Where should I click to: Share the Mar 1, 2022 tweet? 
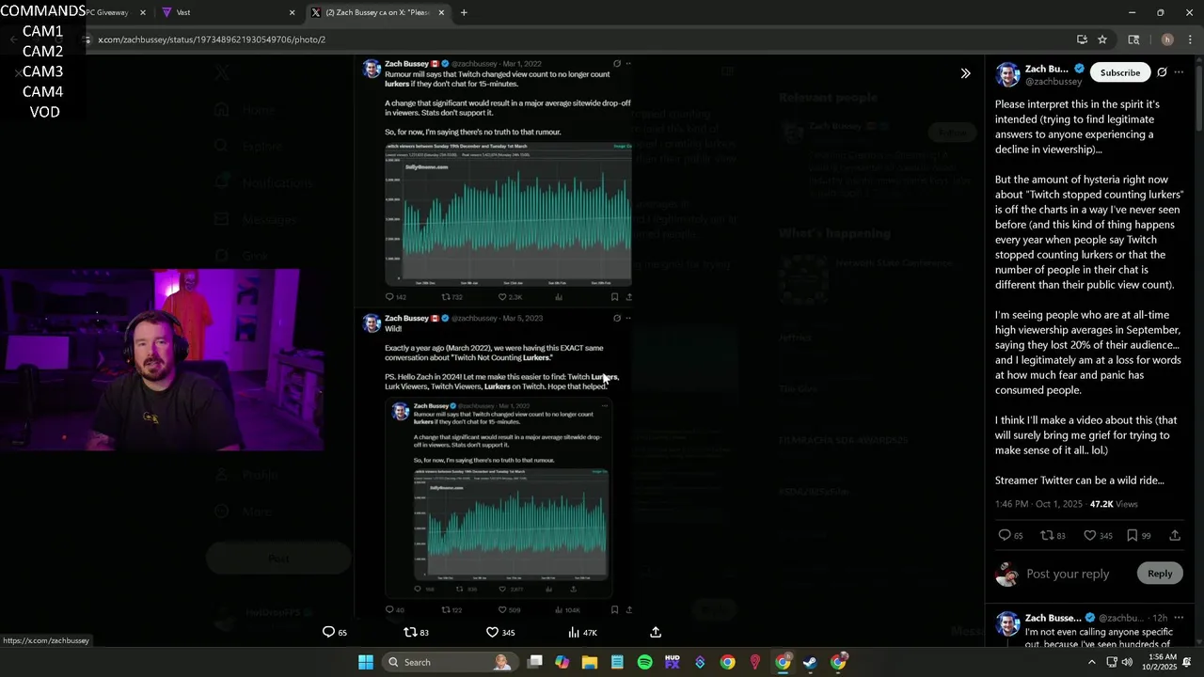click(x=628, y=297)
